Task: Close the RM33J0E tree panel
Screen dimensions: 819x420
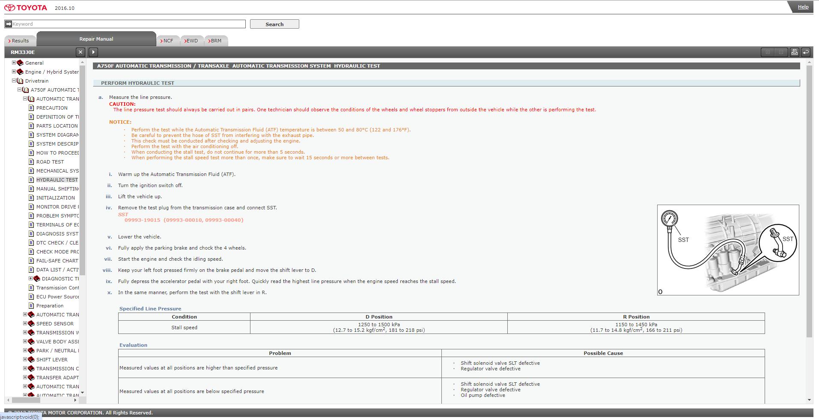Action: (x=80, y=52)
